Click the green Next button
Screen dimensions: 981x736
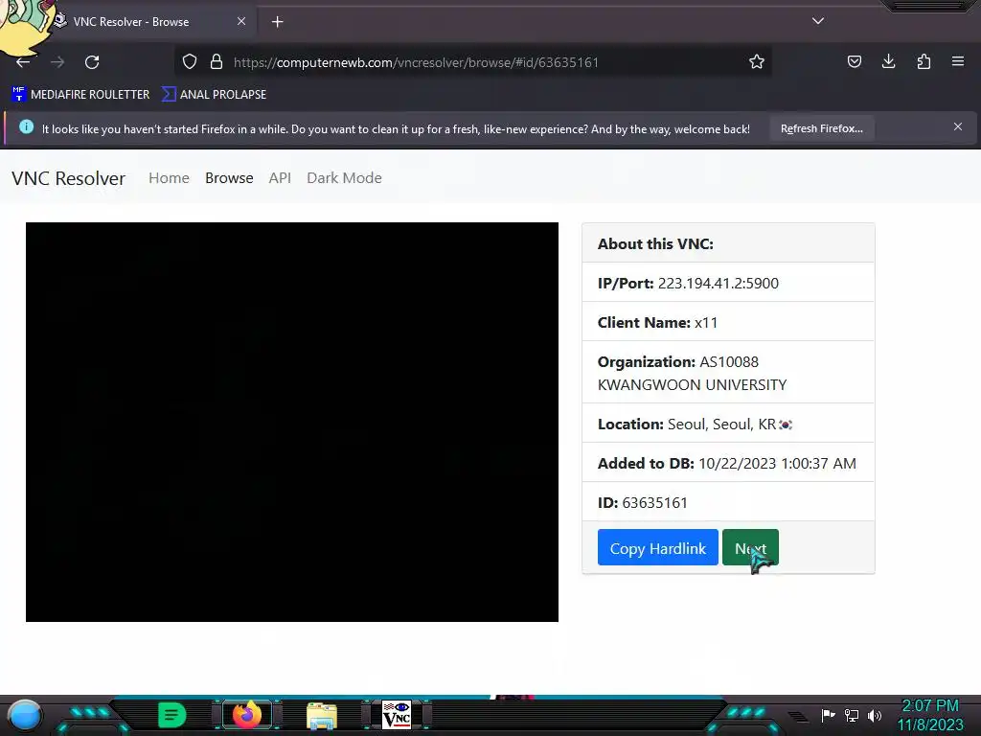tap(750, 547)
